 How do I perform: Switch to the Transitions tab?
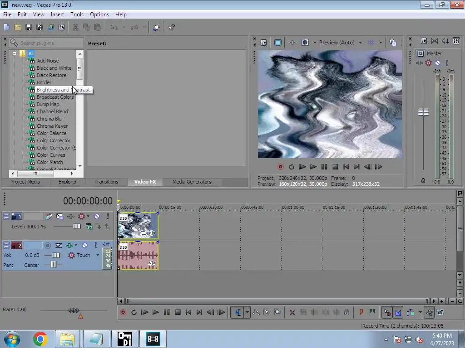(x=106, y=182)
